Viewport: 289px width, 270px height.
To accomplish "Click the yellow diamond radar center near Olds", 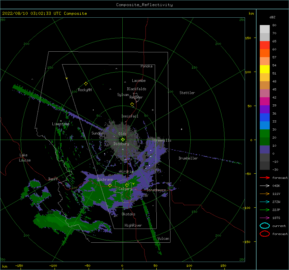I will coord(123,140).
